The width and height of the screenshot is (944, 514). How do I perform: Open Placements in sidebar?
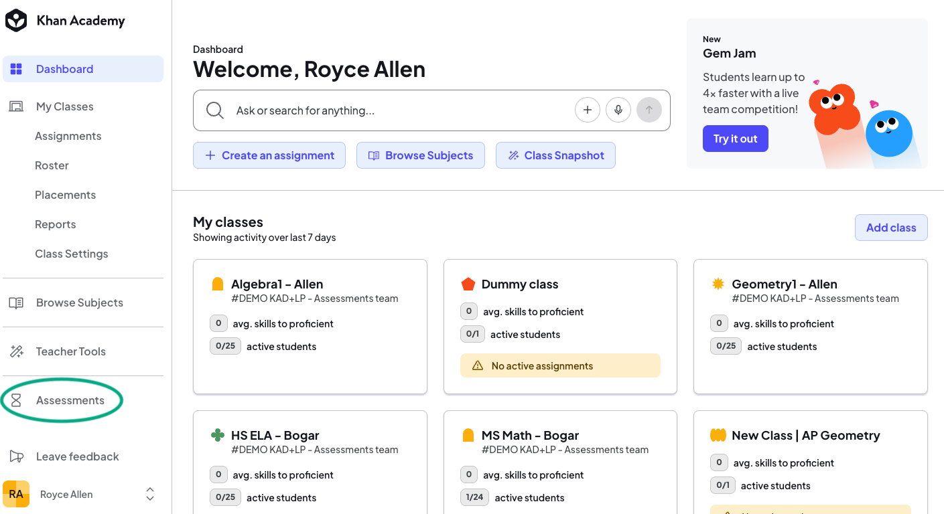pyautogui.click(x=65, y=195)
